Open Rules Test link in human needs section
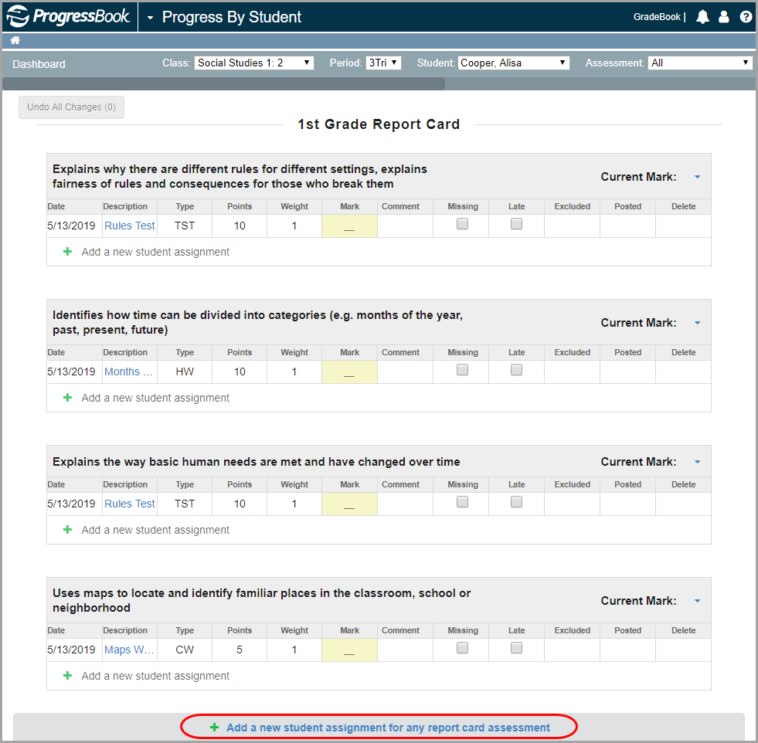This screenshot has width=758, height=743. pyautogui.click(x=130, y=504)
